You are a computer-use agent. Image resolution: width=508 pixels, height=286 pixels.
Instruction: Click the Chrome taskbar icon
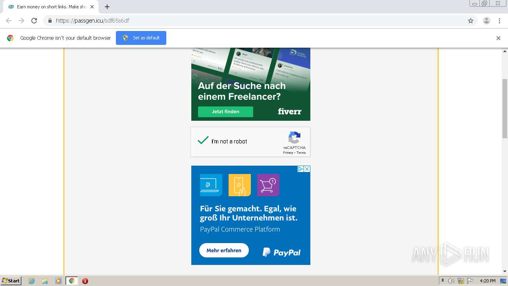[x=72, y=281]
